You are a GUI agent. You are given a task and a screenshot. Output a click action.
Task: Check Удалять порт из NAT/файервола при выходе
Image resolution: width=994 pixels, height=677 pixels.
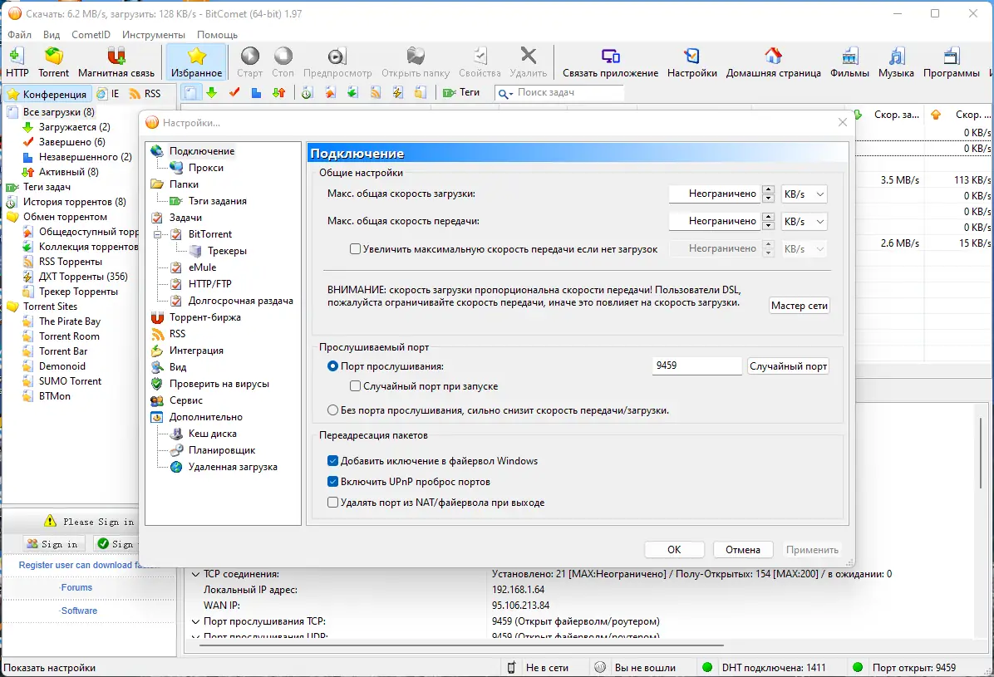pos(332,503)
